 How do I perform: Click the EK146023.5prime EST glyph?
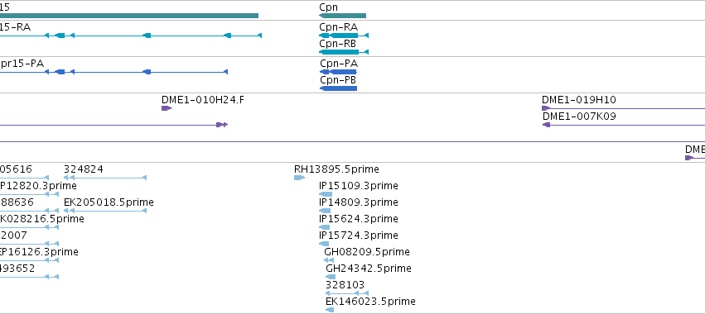pos(330,310)
